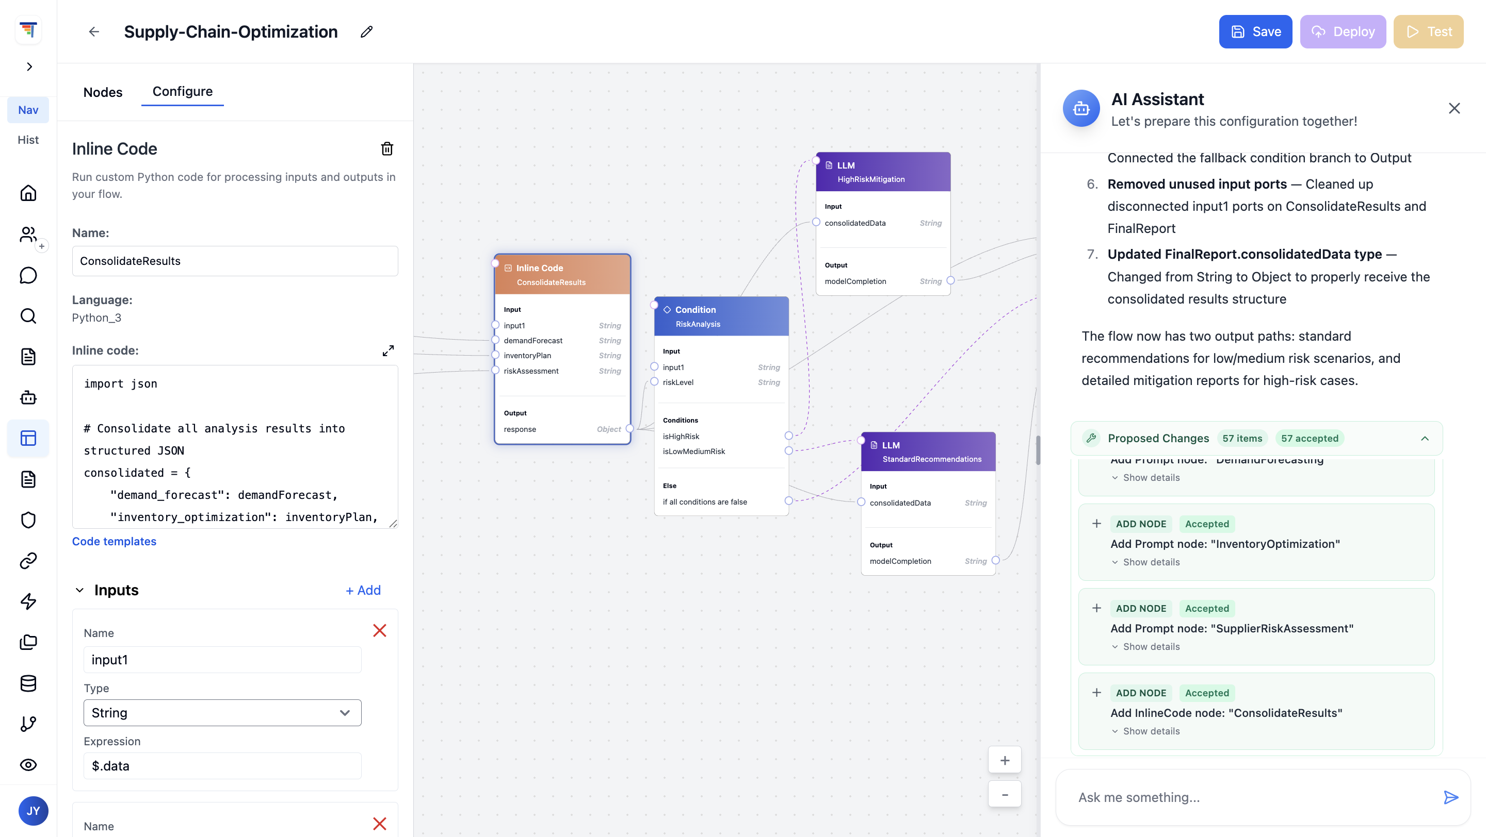
Task: Open the robot agent sidebar icon
Action: tap(28, 397)
